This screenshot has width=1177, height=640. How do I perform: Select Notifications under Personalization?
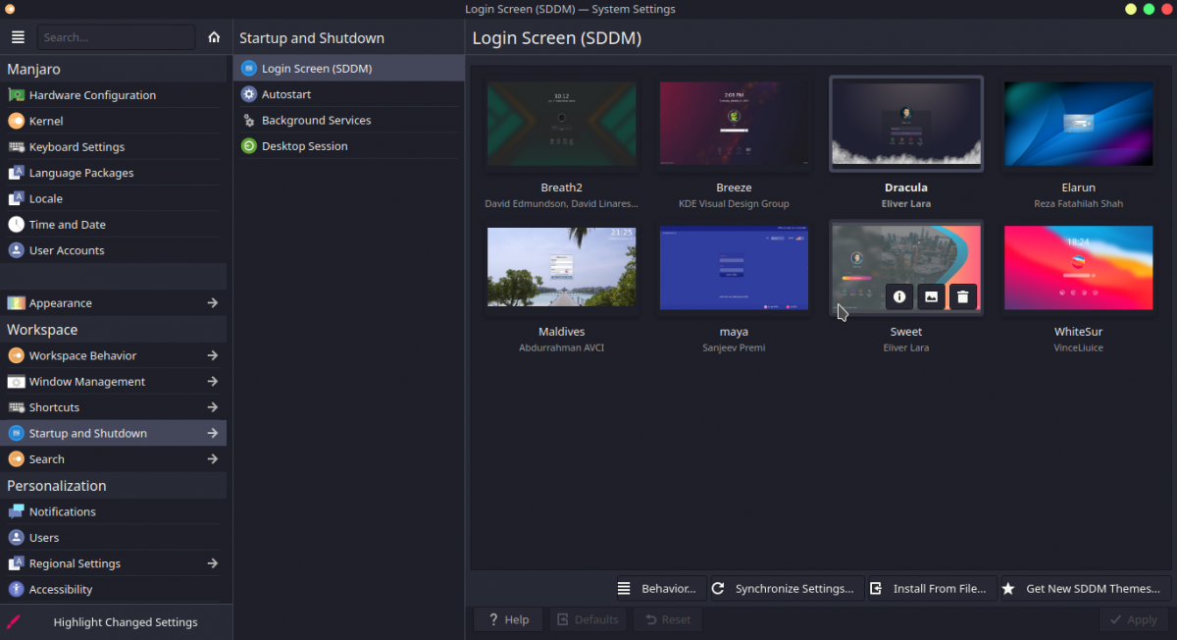(x=62, y=510)
